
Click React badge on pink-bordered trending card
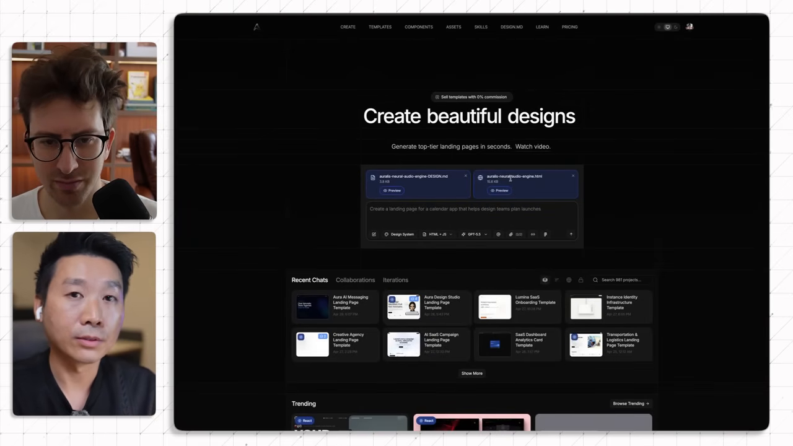[426, 421]
